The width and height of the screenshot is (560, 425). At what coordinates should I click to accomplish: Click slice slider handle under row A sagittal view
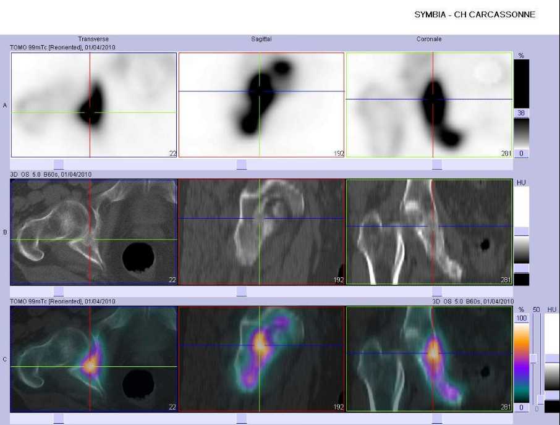tap(242, 164)
